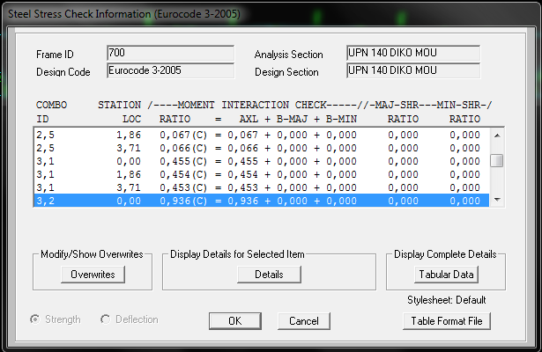542x352 pixels.
Task: Choose a Table Format File
Action: coord(447,321)
